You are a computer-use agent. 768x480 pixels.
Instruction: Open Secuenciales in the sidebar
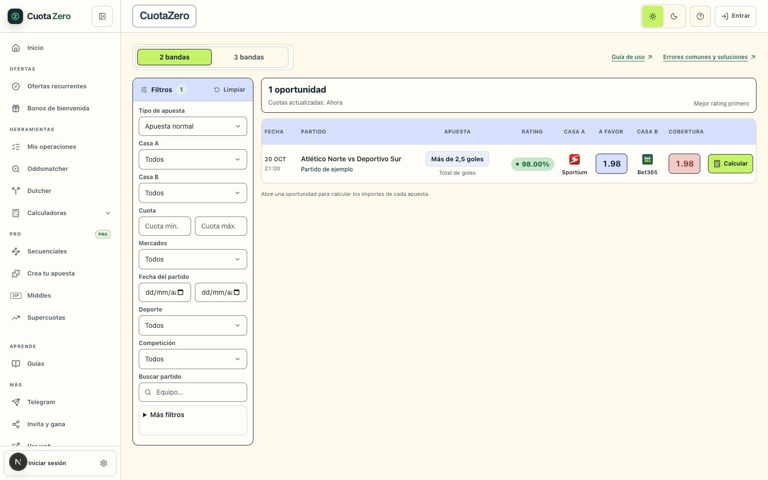(60, 252)
